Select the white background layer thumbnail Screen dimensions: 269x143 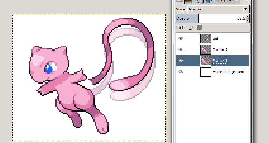pyautogui.click(x=206, y=72)
